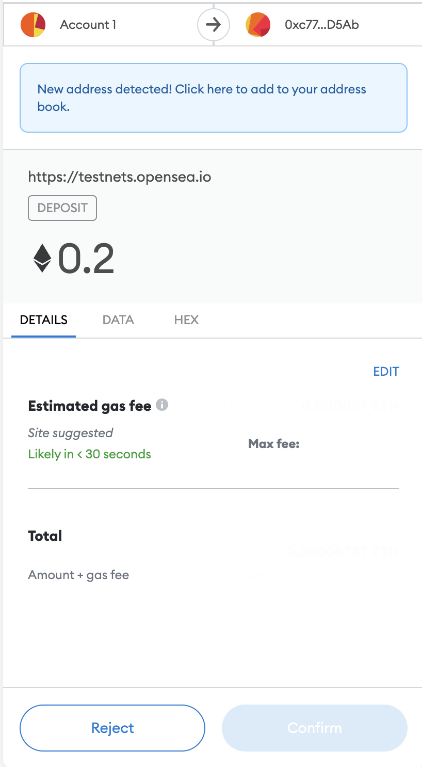Click the 0xc77...D5Ab recipient address
The width and height of the screenshot is (422, 767).
pyautogui.click(x=322, y=25)
